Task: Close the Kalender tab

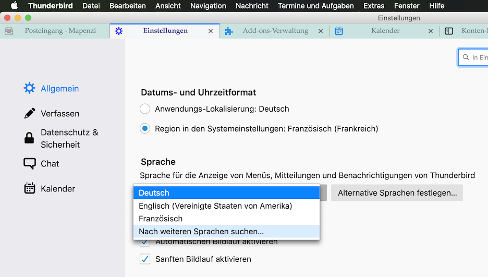Action: (x=431, y=31)
